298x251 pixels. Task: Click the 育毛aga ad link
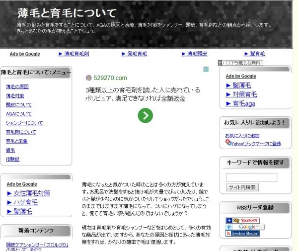pyautogui.click(x=240, y=104)
